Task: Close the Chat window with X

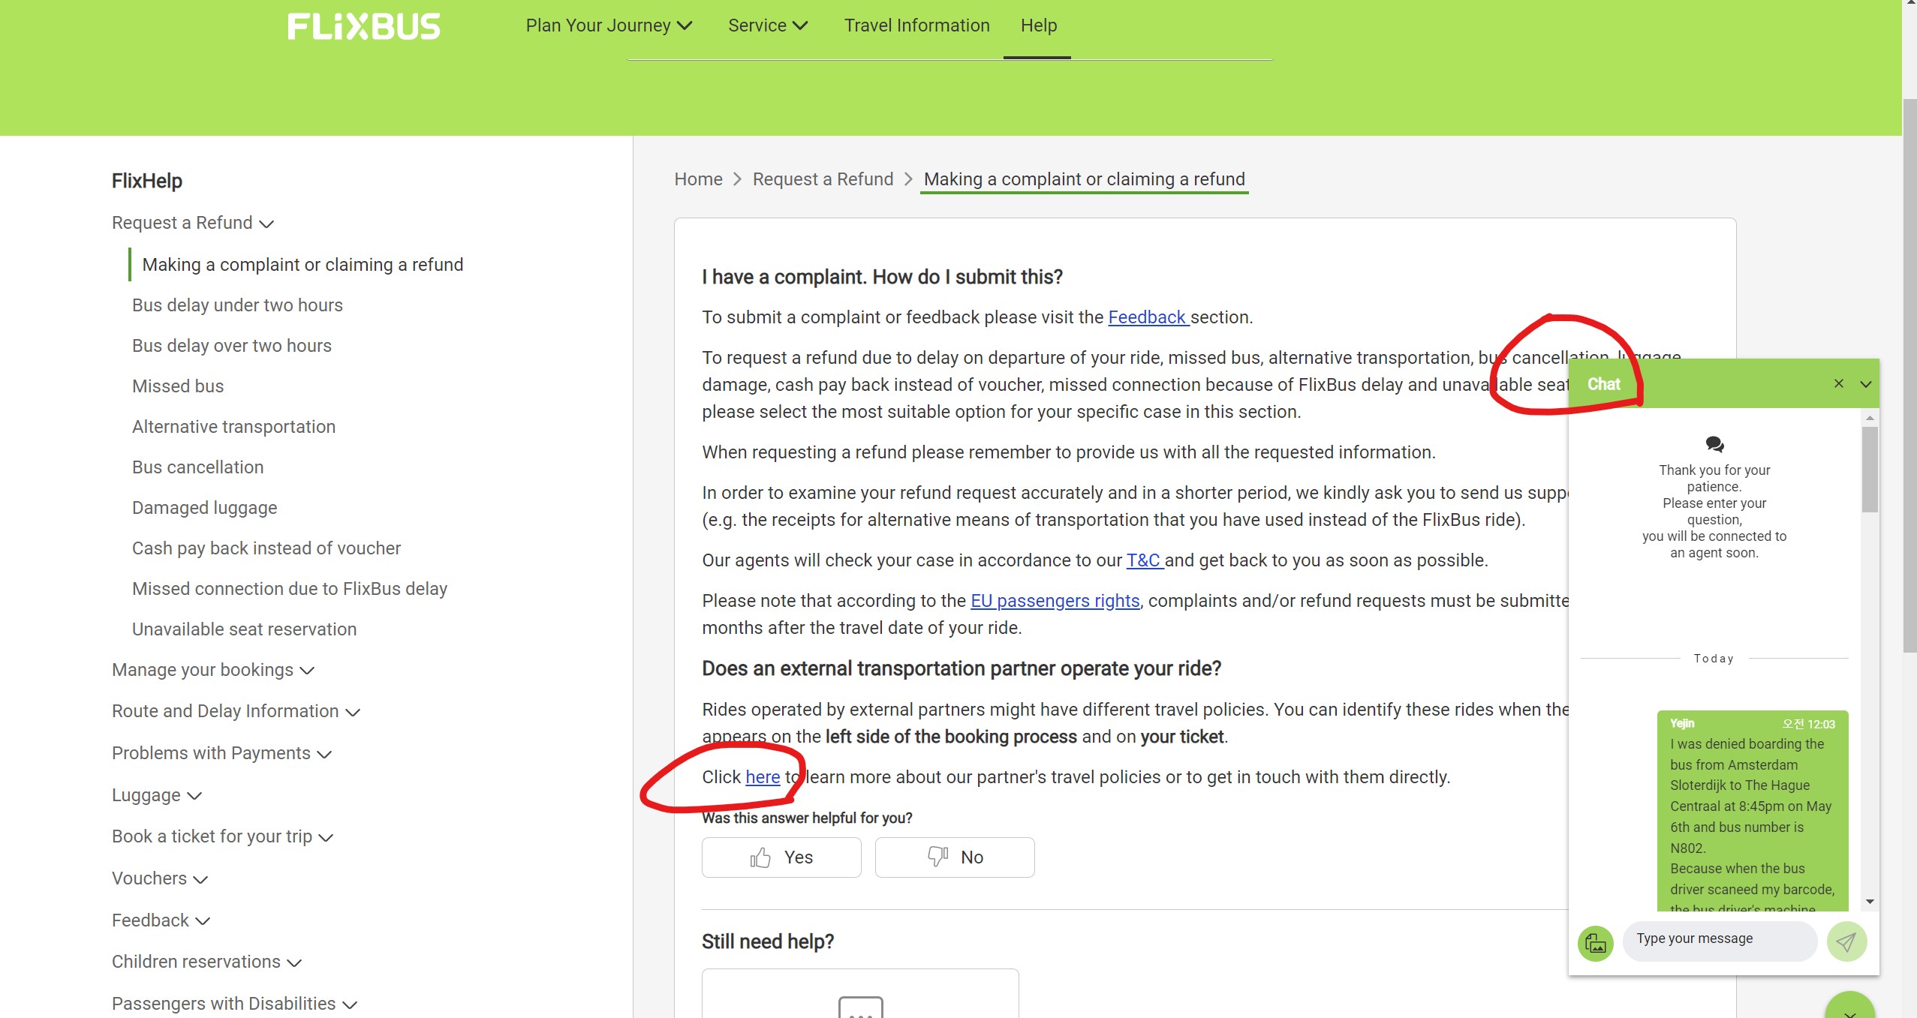Action: 1838,383
